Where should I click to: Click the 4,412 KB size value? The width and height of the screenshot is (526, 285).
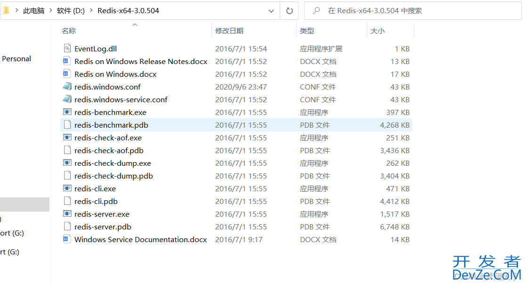(x=395, y=202)
